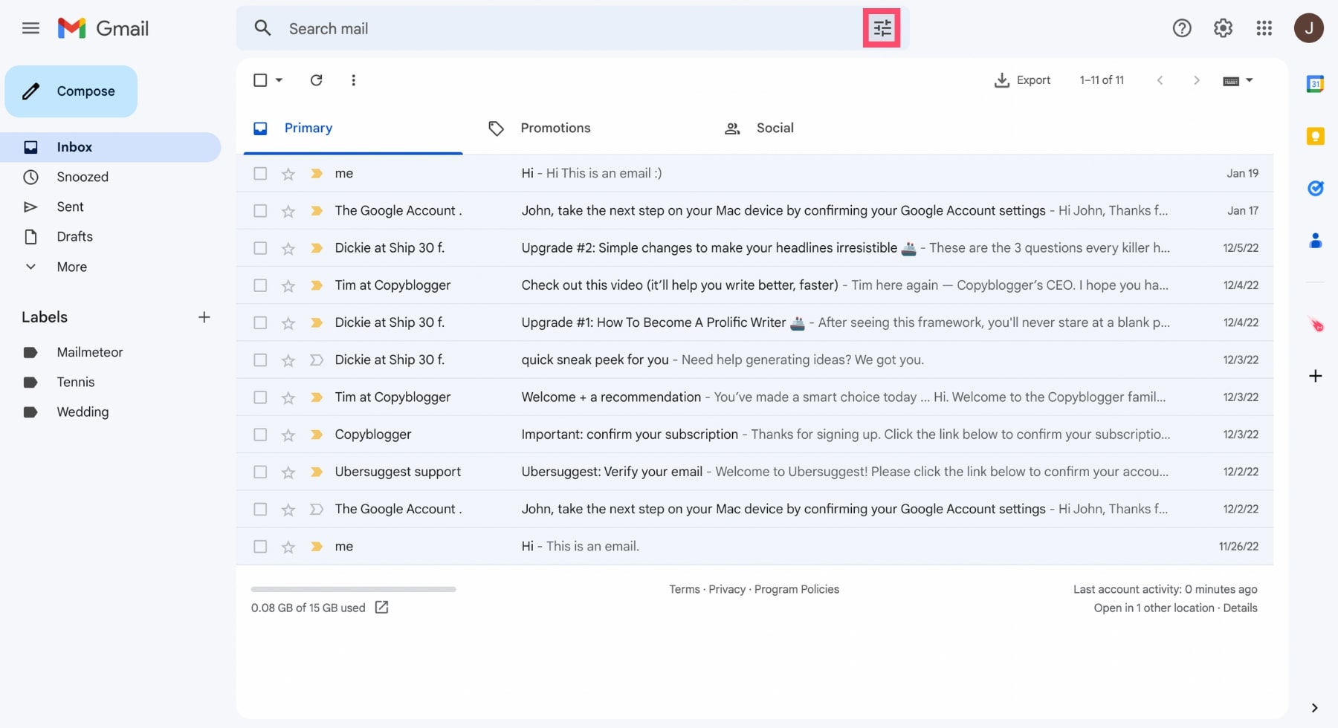This screenshot has width=1338, height=728.
Task: Click the search magnifier icon
Action: 262,28
